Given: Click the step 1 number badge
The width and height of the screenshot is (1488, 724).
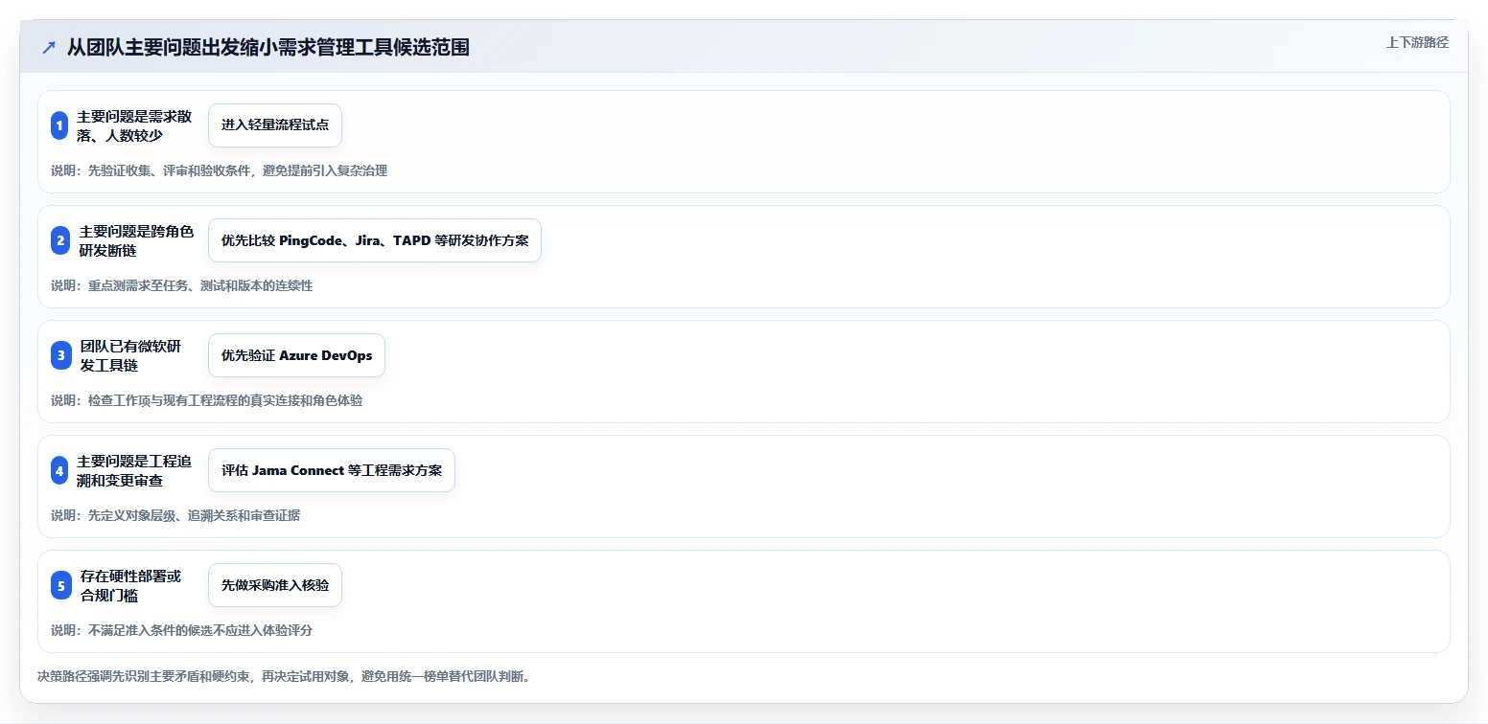Looking at the screenshot, I should tap(59, 125).
